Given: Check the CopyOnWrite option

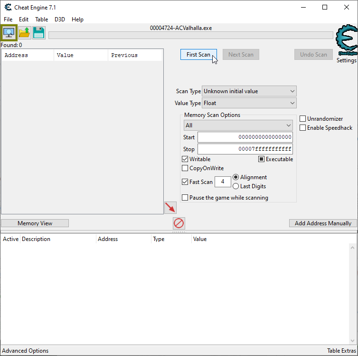Looking at the screenshot, I should (x=185, y=168).
